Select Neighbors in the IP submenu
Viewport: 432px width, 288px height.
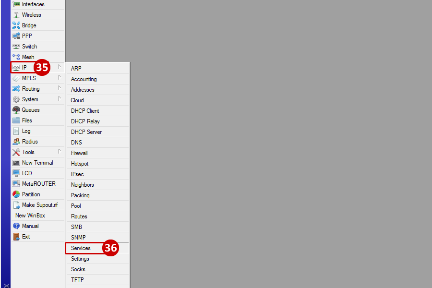(x=98, y=185)
